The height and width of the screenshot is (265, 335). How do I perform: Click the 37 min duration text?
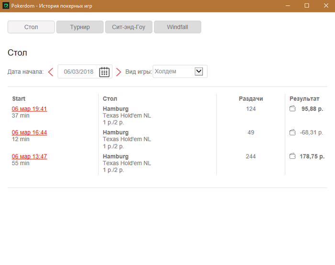click(x=21, y=116)
